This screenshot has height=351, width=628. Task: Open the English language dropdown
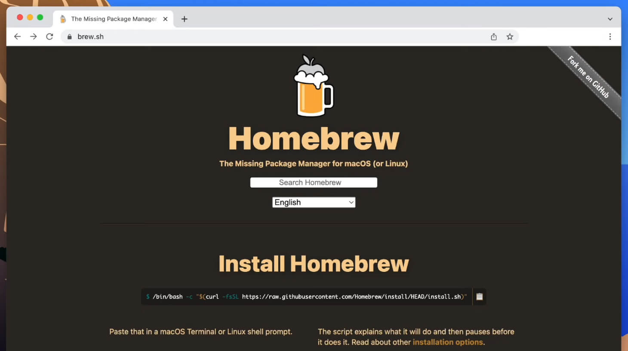(x=314, y=202)
